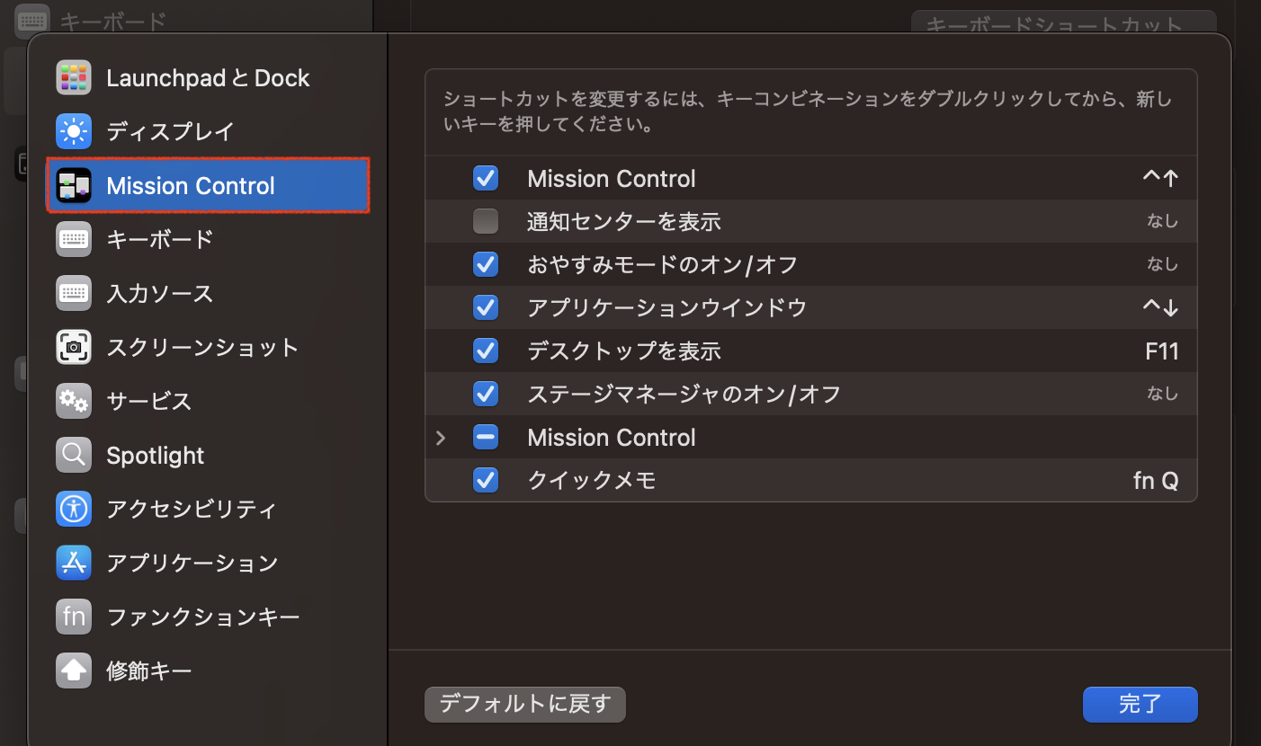
Task: Click the ファンクションキー category label
Action: coord(202,617)
